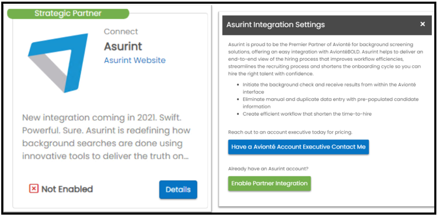Click the red X Not Enabled icon
This screenshot has width=438, height=215.
33,189
